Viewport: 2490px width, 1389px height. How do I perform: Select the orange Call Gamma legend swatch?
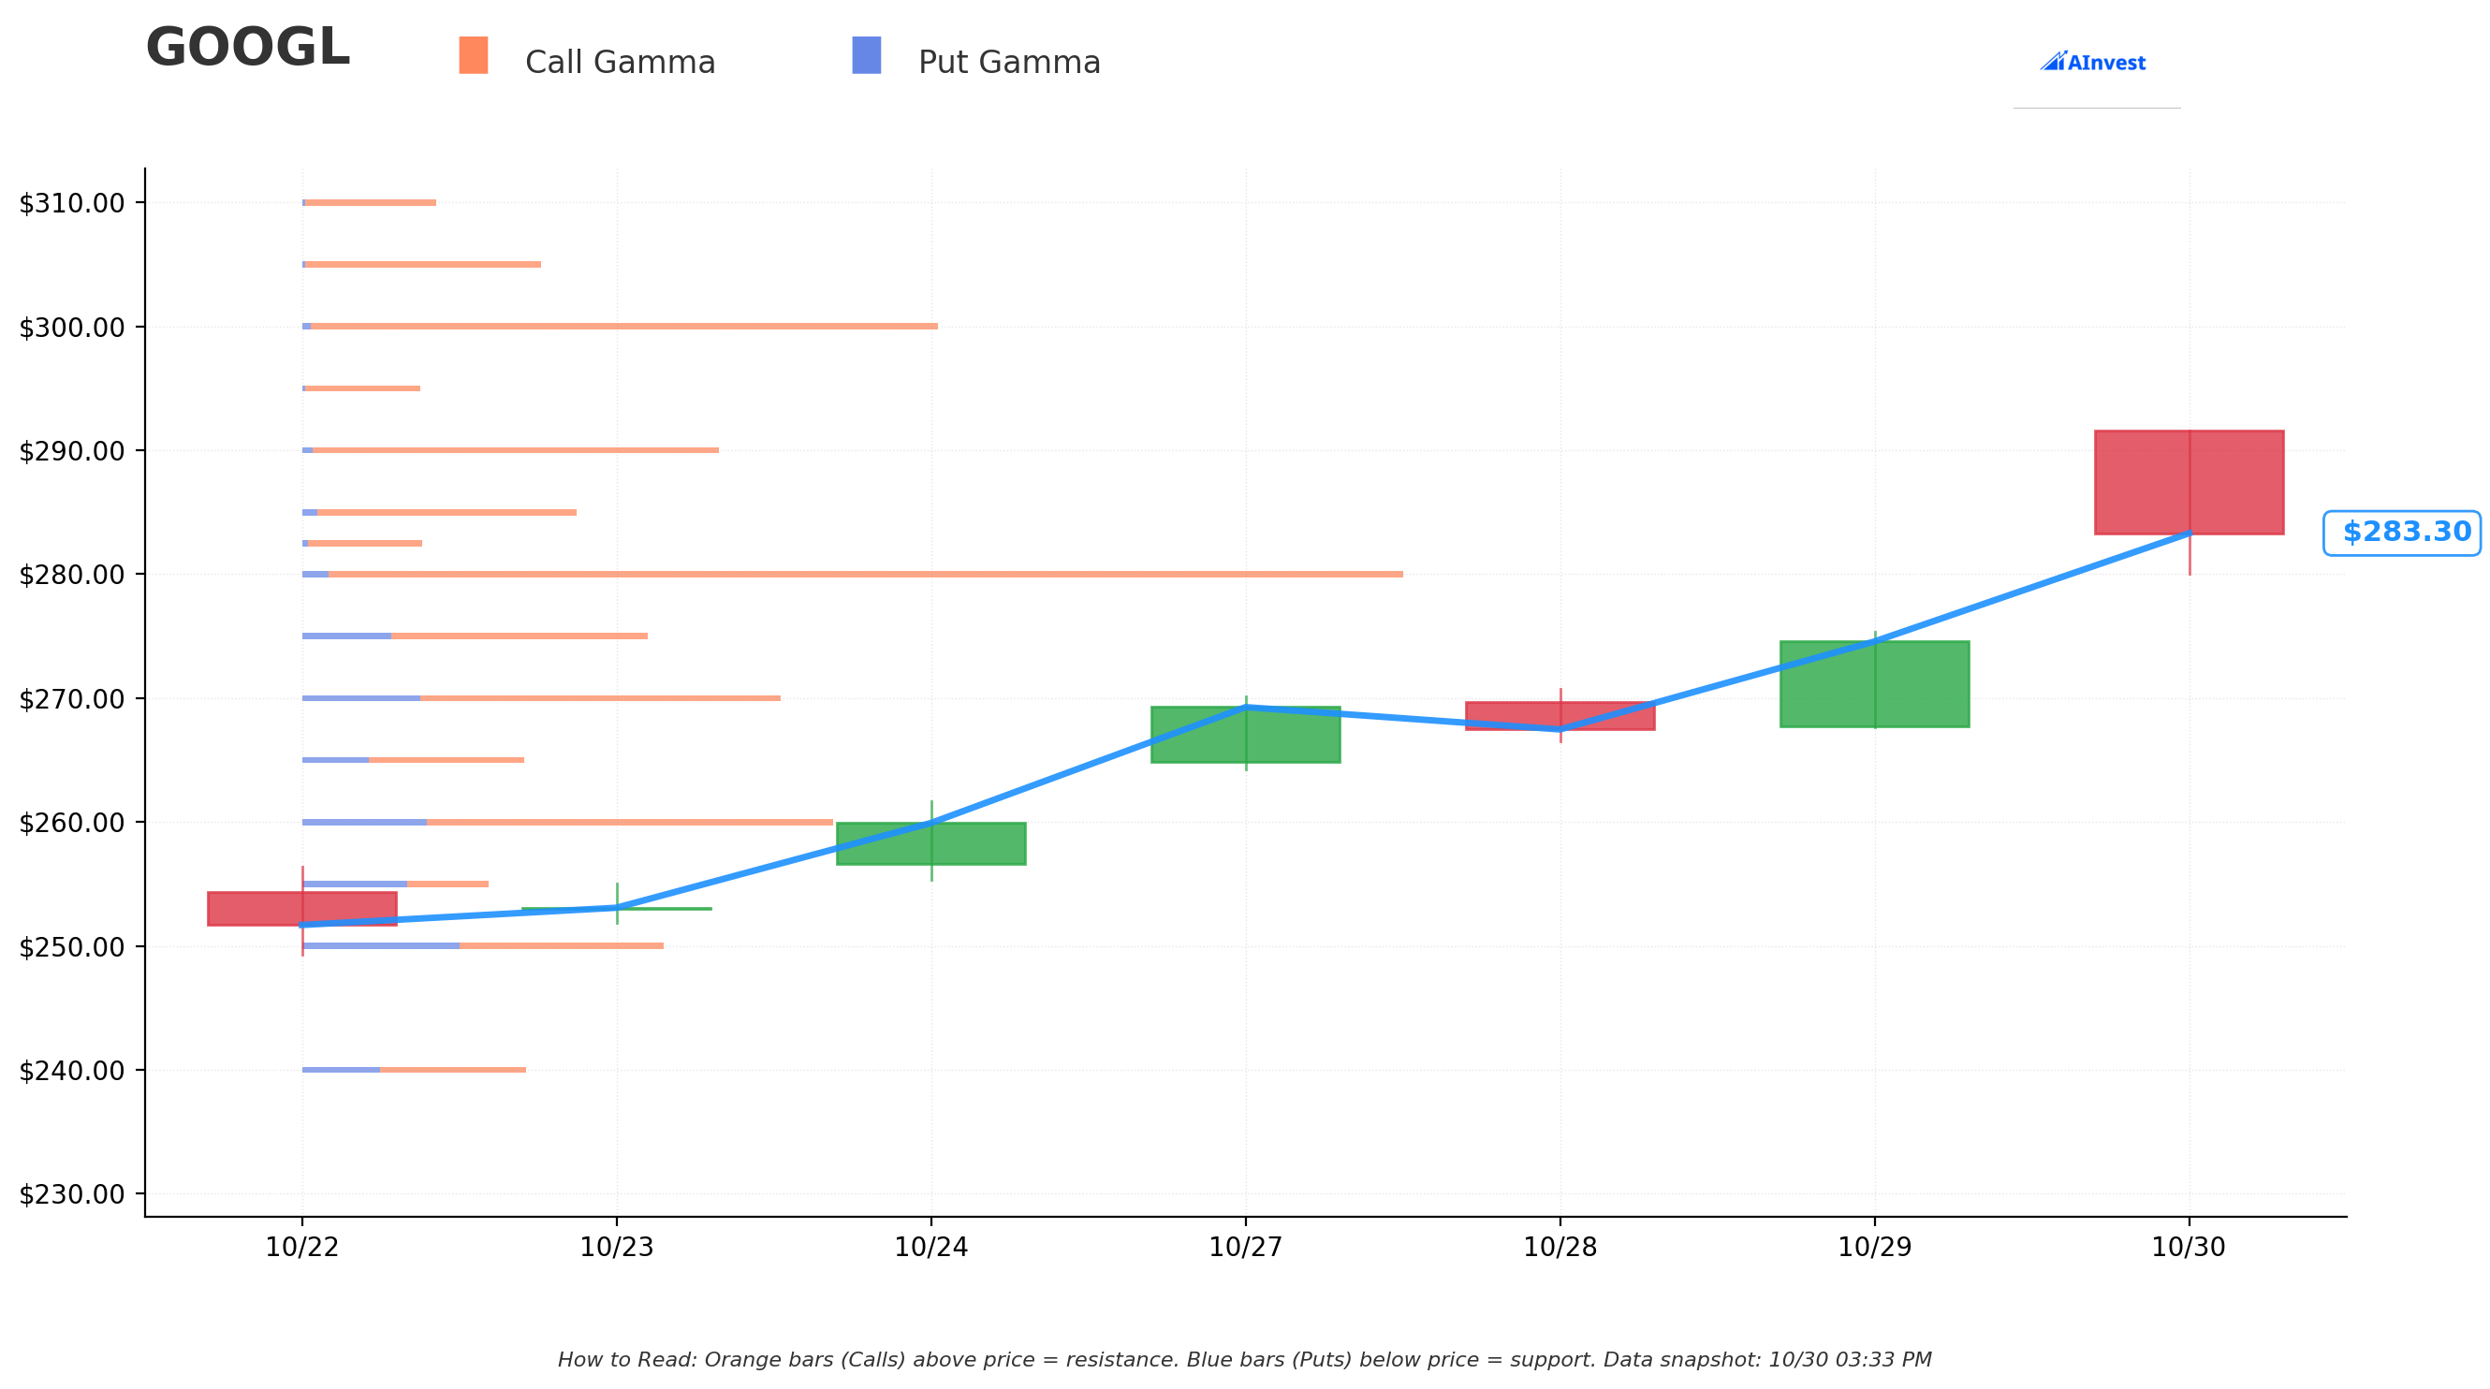click(474, 55)
